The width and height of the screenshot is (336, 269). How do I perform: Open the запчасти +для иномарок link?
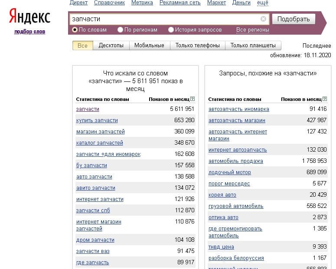coord(108,154)
